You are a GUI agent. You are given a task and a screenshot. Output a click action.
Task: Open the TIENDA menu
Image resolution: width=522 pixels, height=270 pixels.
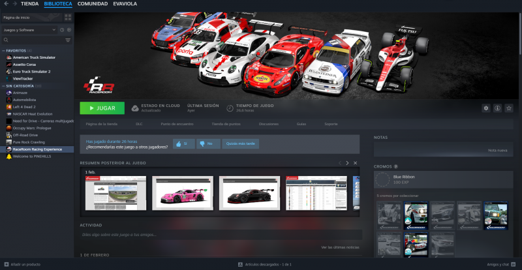(29, 4)
